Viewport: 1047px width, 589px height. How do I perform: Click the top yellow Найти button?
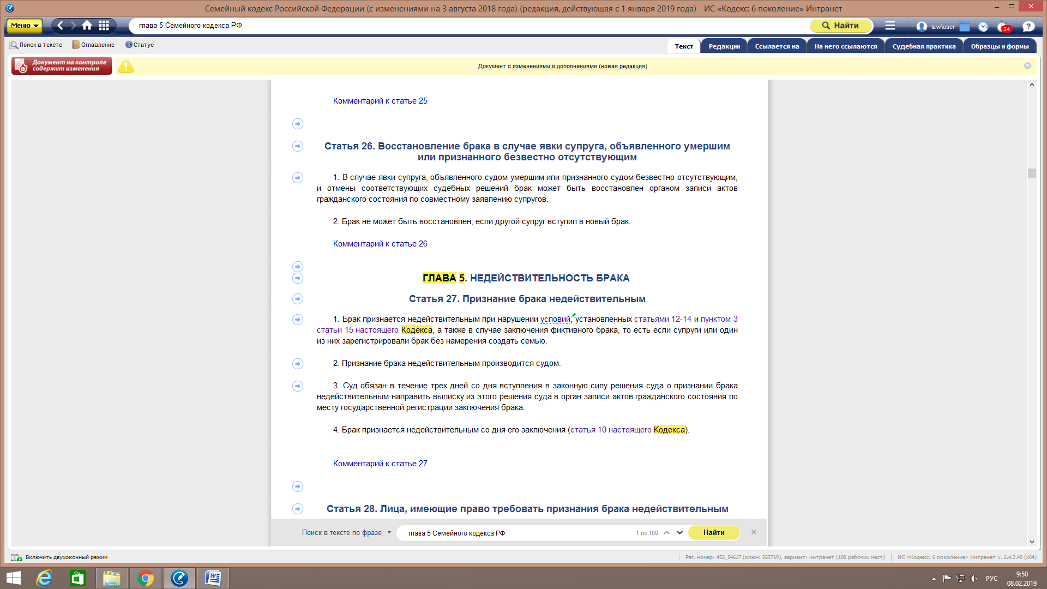[841, 26]
